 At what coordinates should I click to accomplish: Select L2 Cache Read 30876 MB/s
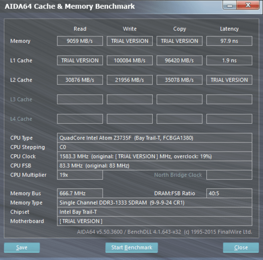pyautogui.click(x=80, y=80)
